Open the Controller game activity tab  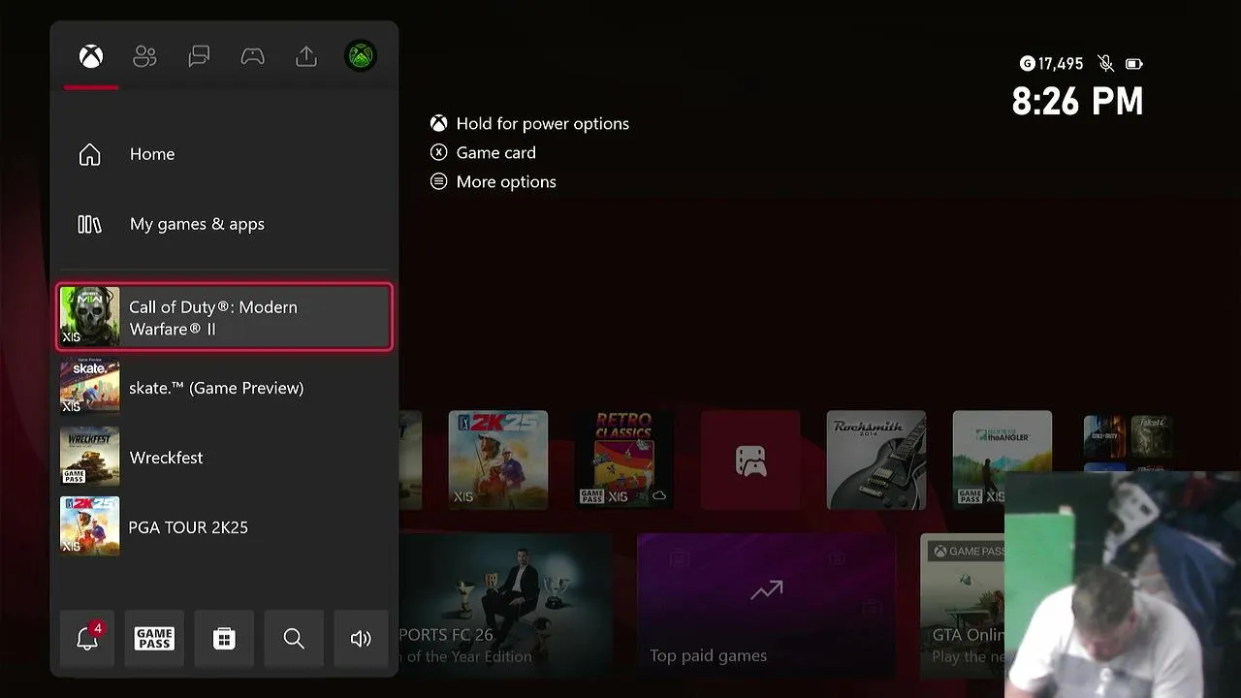(253, 56)
